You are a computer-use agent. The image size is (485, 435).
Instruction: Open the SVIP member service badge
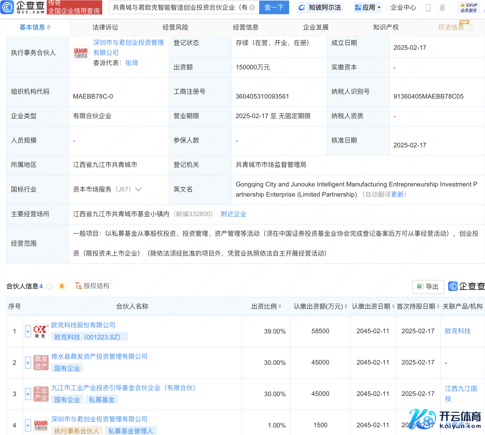click(468, 7)
